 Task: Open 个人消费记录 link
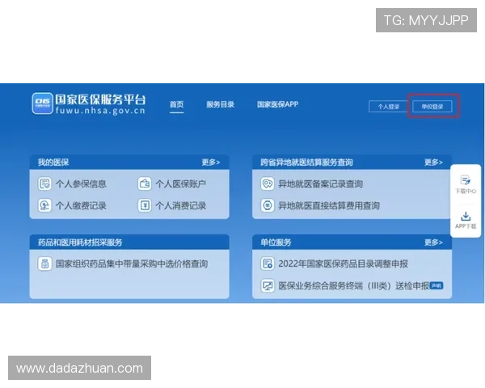(181, 205)
